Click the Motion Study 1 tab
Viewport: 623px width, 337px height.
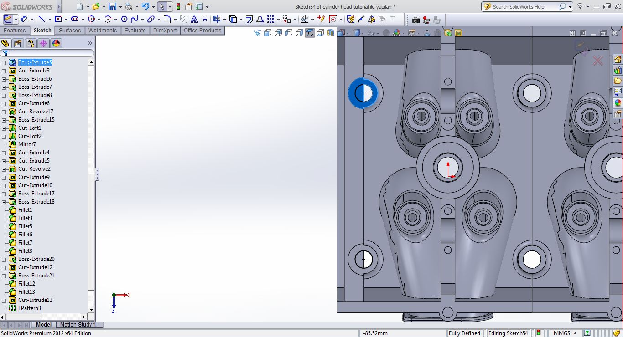tap(78, 325)
